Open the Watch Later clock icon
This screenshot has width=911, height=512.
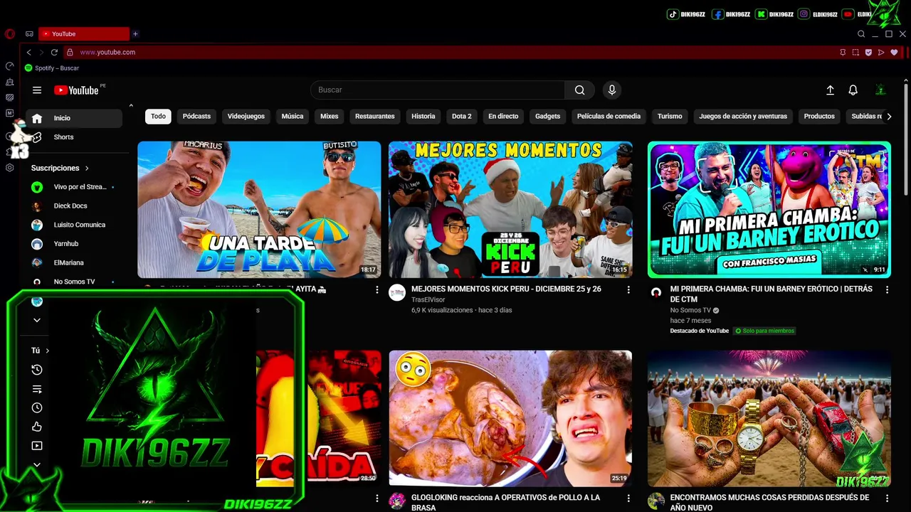tap(37, 408)
